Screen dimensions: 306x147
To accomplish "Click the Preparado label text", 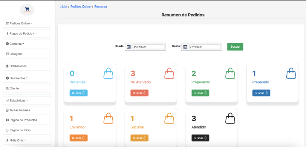I will click(261, 82).
